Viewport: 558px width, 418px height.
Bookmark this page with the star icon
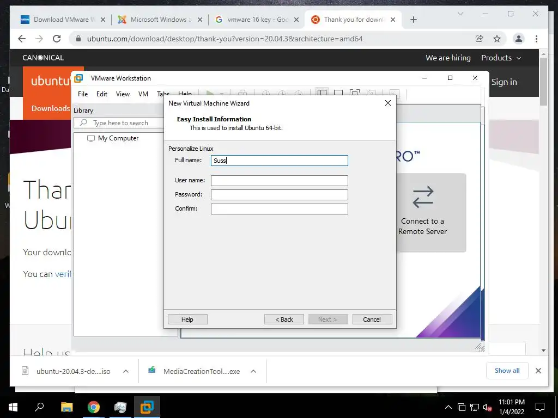pyautogui.click(x=497, y=39)
